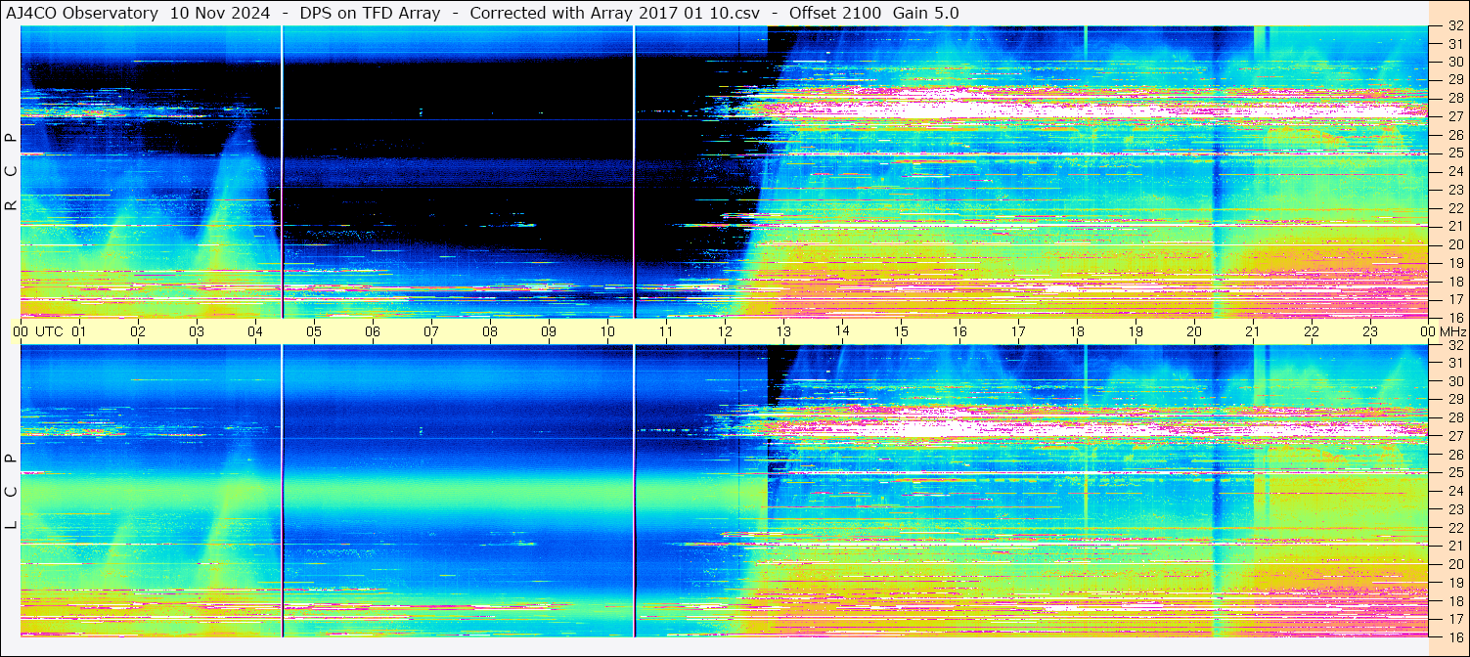Select the 20 hour label on time axis

pos(1194,331)
